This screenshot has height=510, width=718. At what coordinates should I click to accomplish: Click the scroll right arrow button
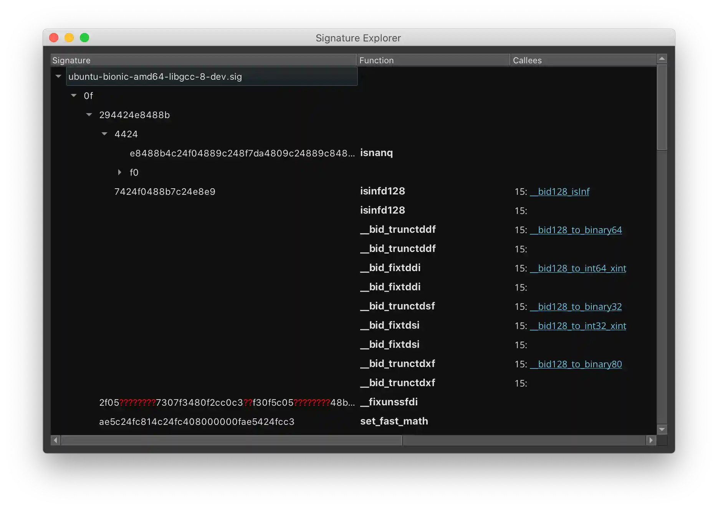[651, 440]
